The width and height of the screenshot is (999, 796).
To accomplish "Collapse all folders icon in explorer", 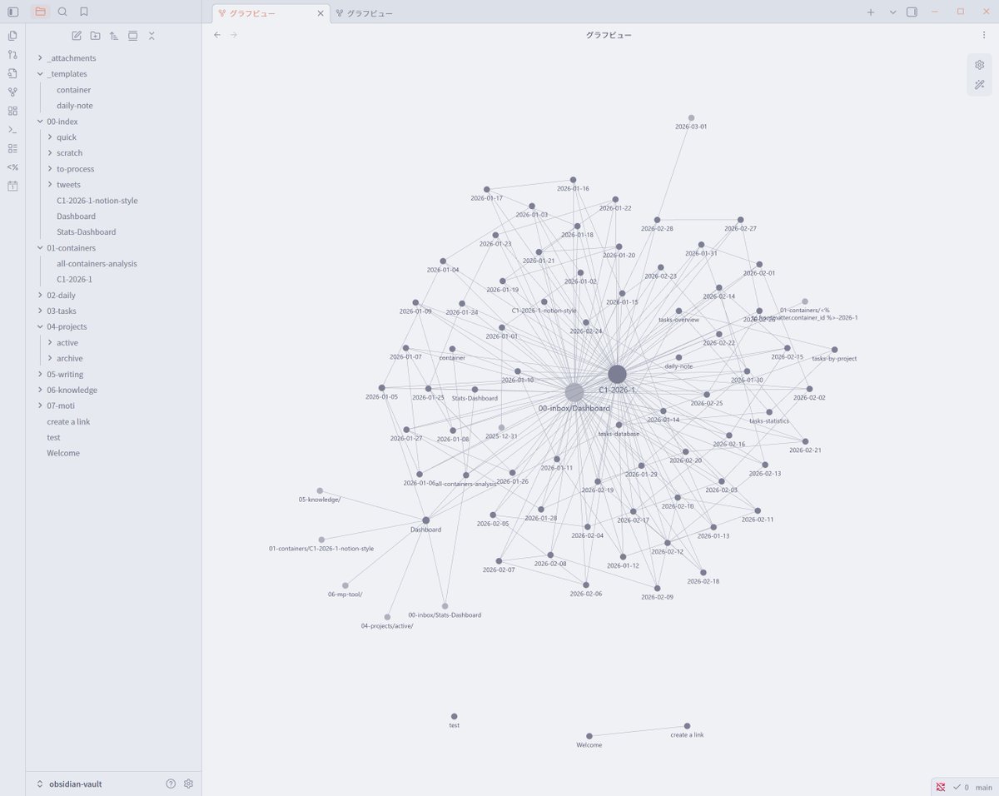I will (152, 36).
